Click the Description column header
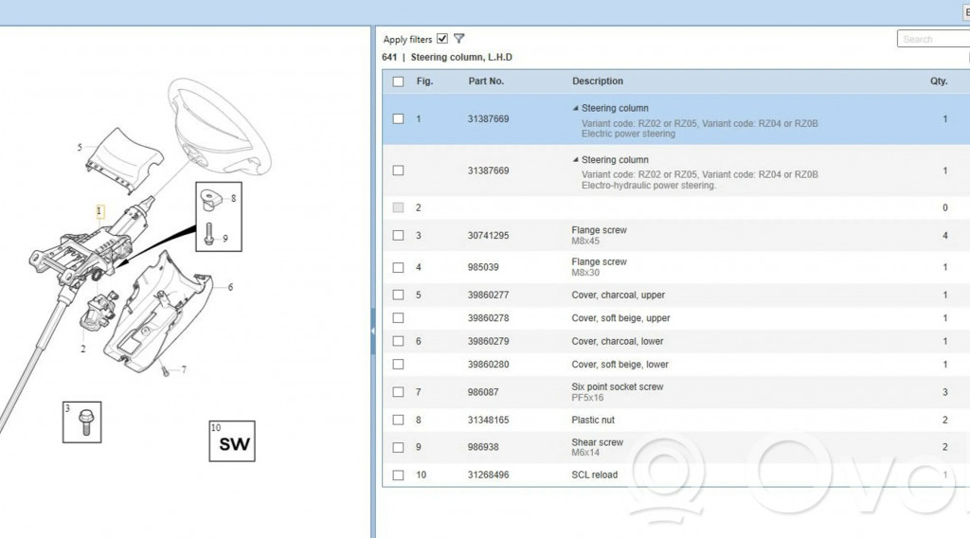Screen dimensions: 970x538 coord(598,81)
